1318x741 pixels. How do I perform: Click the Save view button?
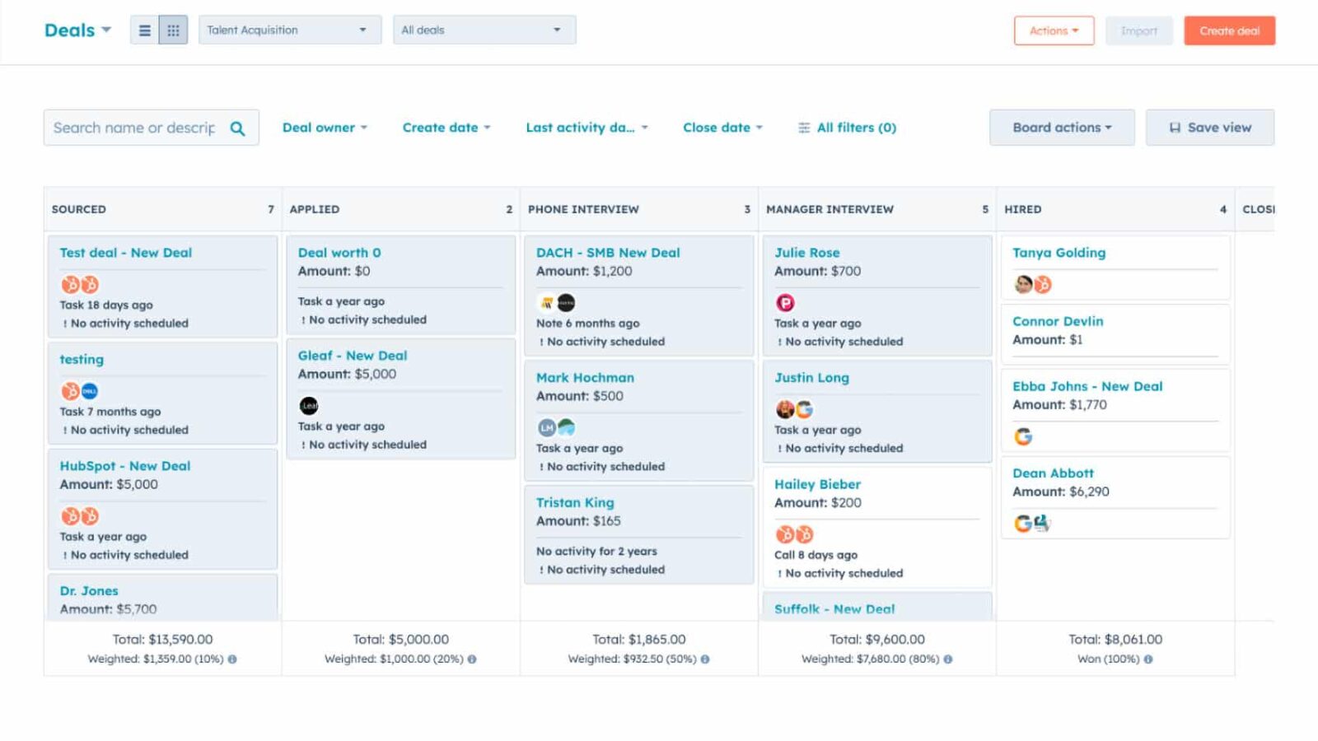(x=1210, y=128)
